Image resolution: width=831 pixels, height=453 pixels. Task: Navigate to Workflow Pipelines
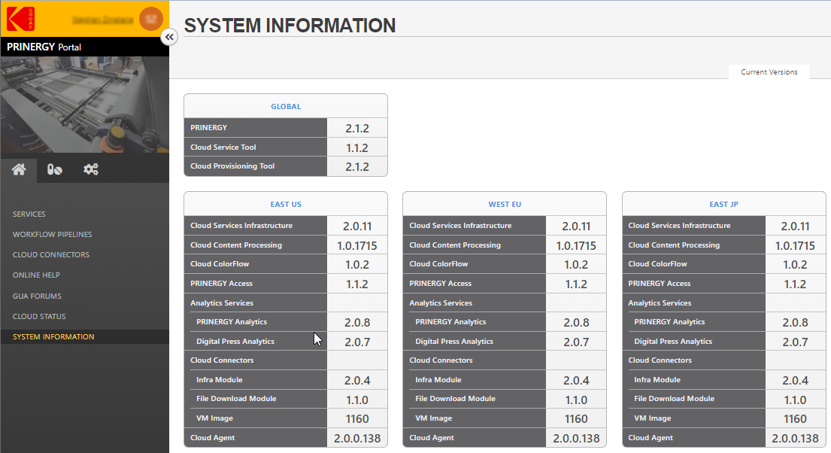click(53, 235)
